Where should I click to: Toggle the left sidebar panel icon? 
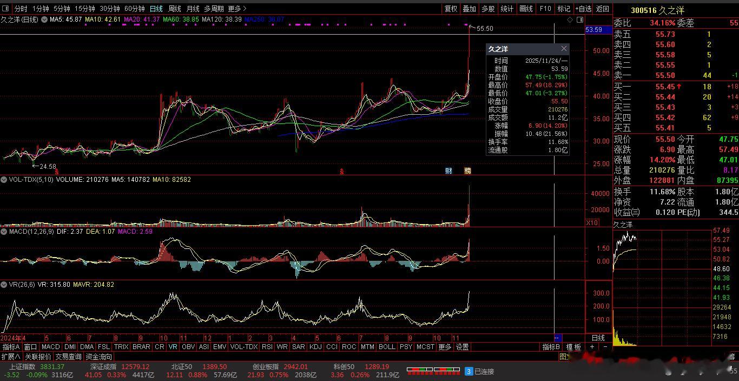click(6, 9)
